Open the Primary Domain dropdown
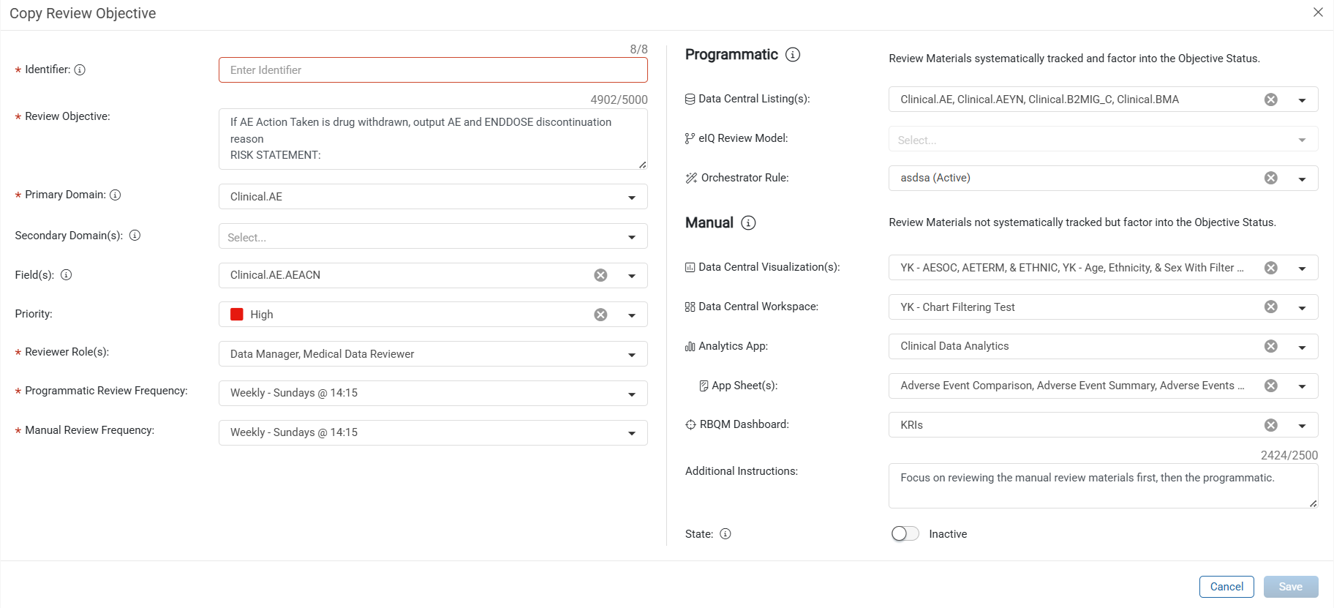Screen dimensions: 1334x608 (x=433, y=197)
